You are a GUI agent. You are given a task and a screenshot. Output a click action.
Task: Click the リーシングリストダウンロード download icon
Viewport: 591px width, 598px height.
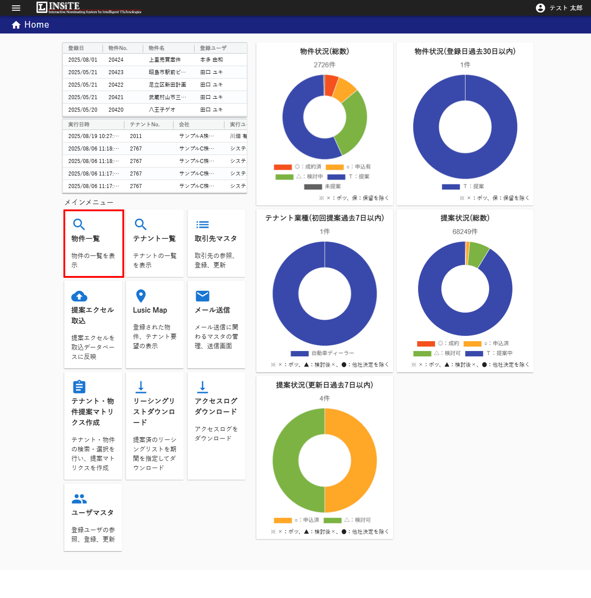click(x=141, y=387)
